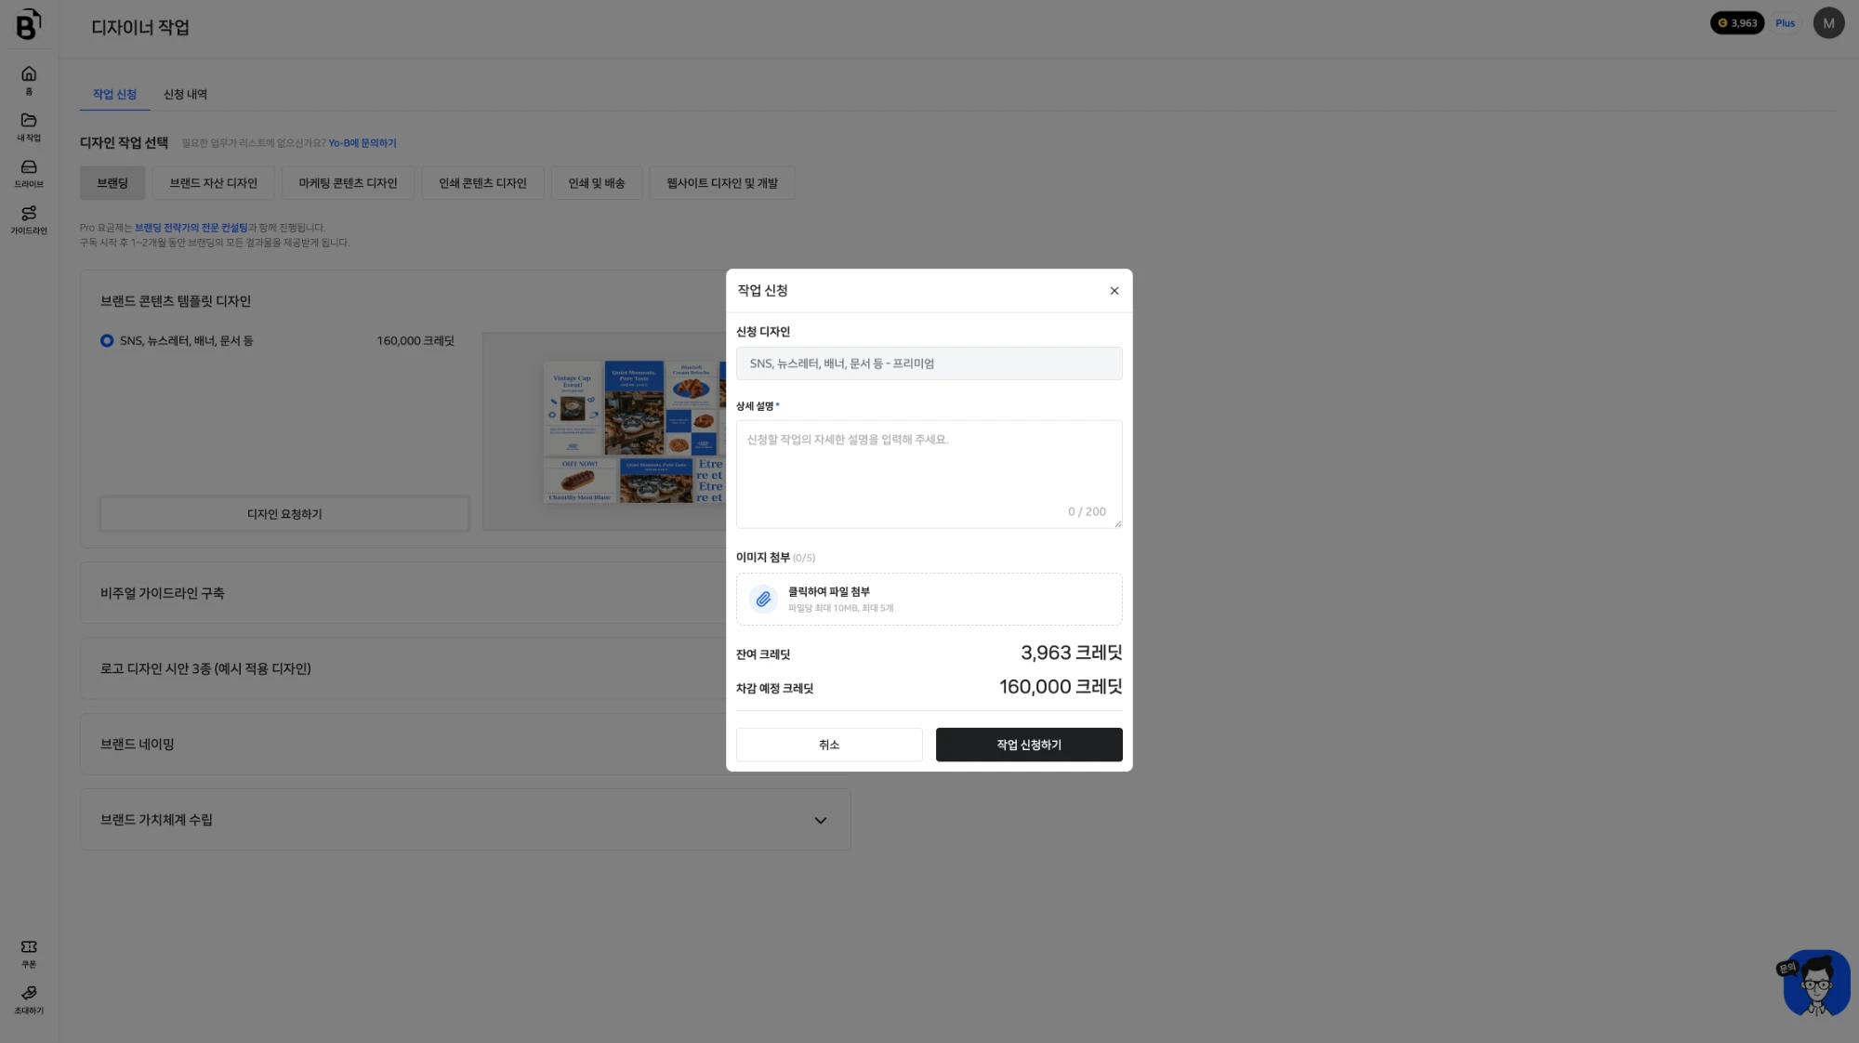Open 초대하기 invite icon in the sidebar
1859x1043 pixels.
29,999
